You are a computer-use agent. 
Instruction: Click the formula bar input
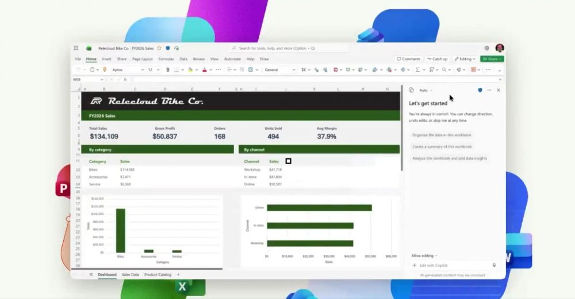click(x=315, y=79)
